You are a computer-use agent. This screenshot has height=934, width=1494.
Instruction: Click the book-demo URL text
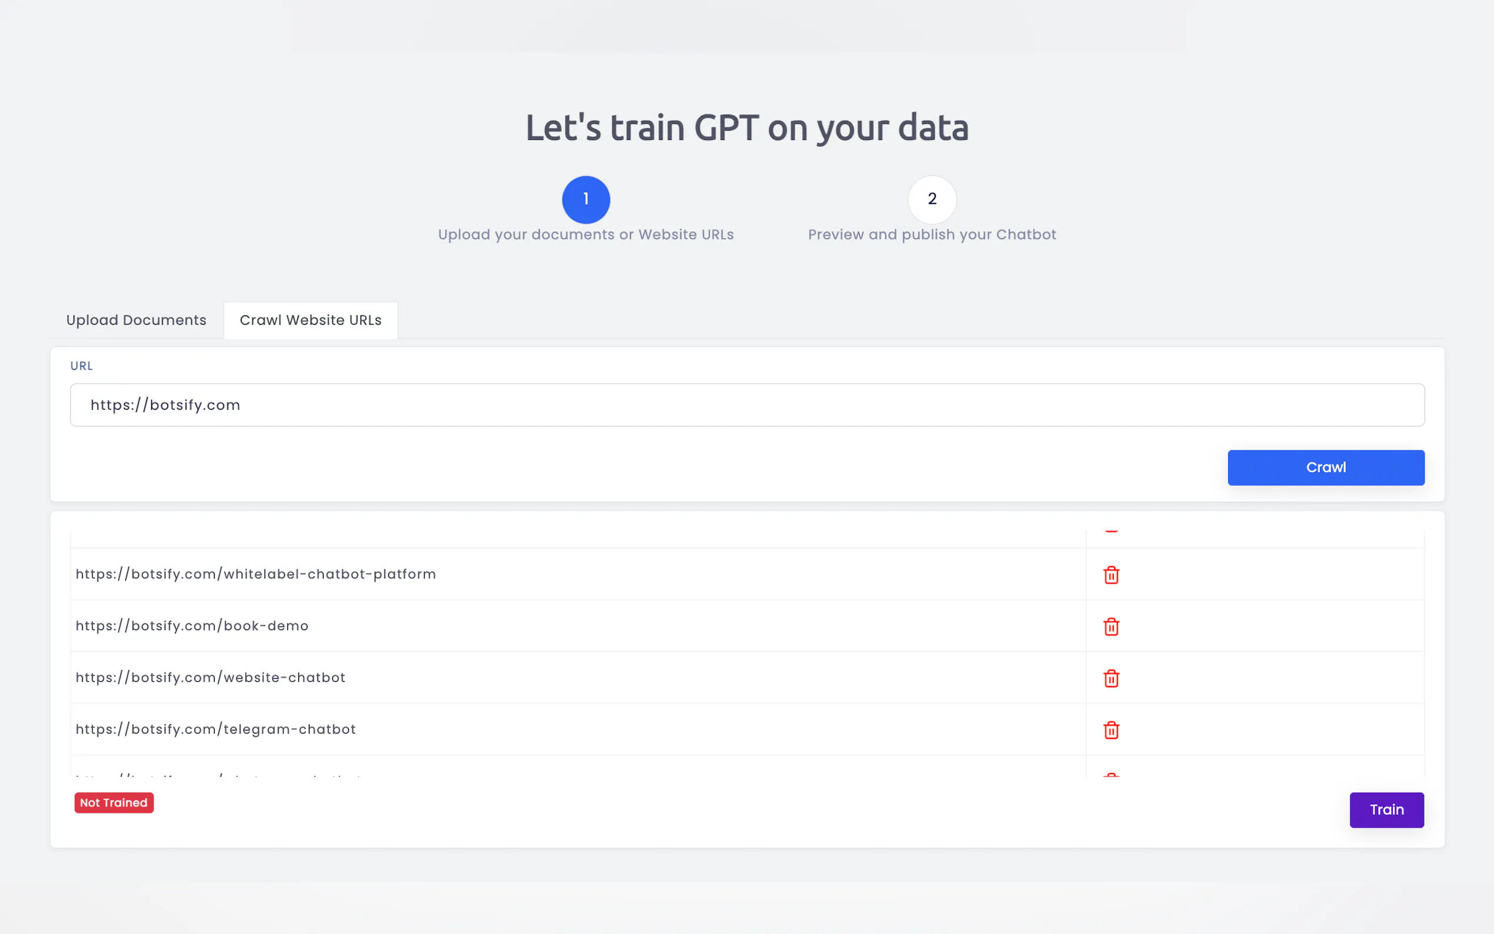192,626
